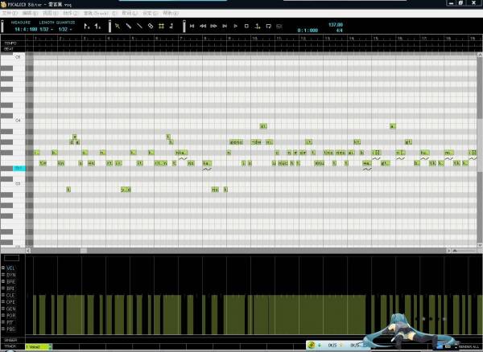
Task: Start playback with the play button
Action: click(x=236, y=27)
